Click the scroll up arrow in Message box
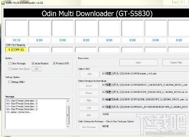This screenshot has width=189, height=137. tap(68, 101)
